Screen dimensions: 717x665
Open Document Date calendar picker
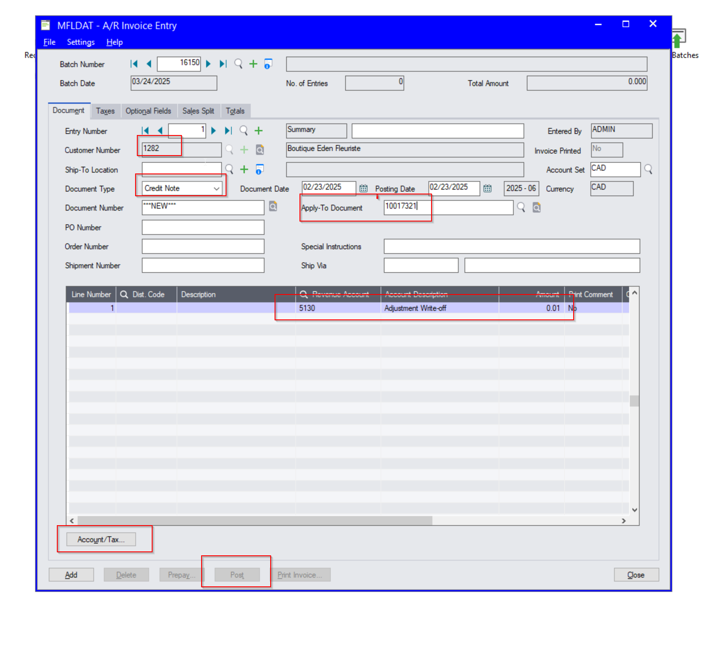pos(363,188)
